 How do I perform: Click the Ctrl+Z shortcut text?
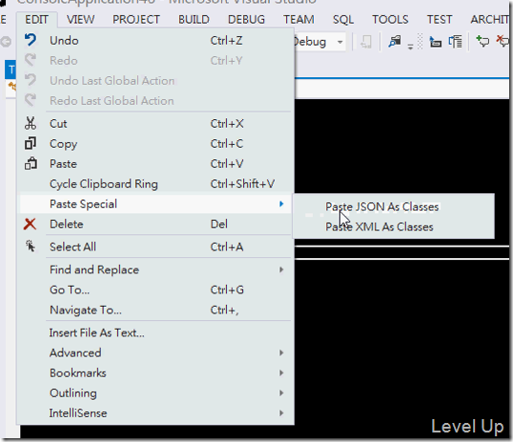[226, 41]
